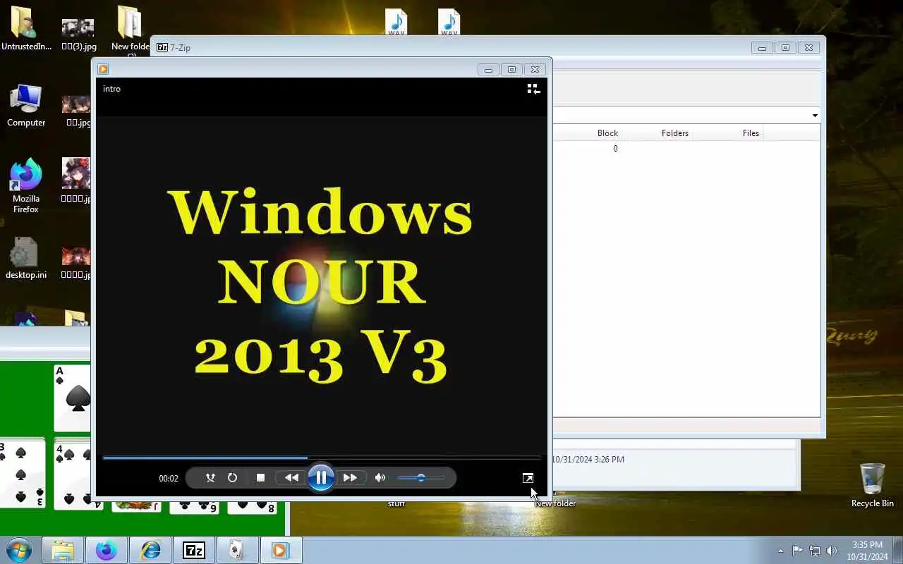Viewport: 903px width, 564px height.
Task: Click the Windows Media Player taskbar button
Action: (281, 550)
